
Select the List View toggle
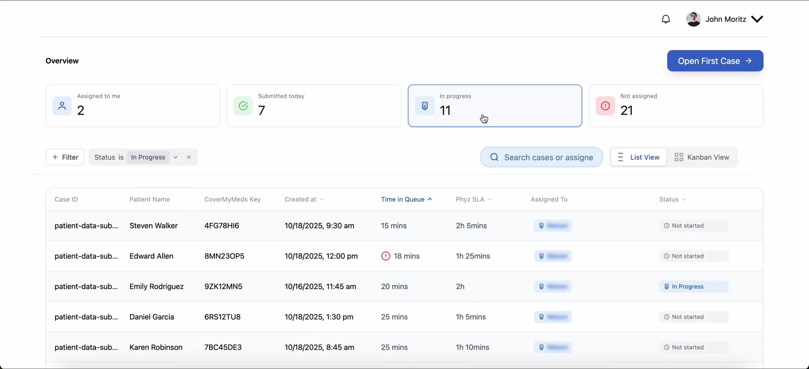pyautogui.click(x=639, y=157)
